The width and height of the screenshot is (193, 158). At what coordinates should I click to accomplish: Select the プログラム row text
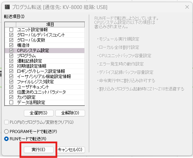(x=27, y=56)
